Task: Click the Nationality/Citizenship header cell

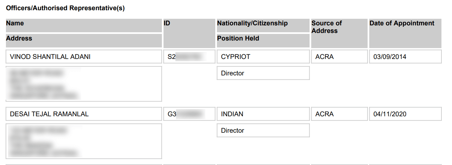Action: click(263, 25)
